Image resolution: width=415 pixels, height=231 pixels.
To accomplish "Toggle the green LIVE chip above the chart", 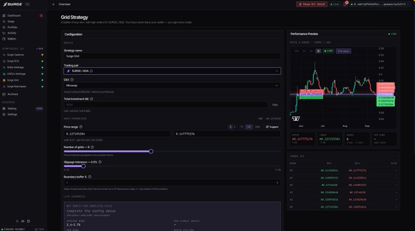I will (328, 51).
